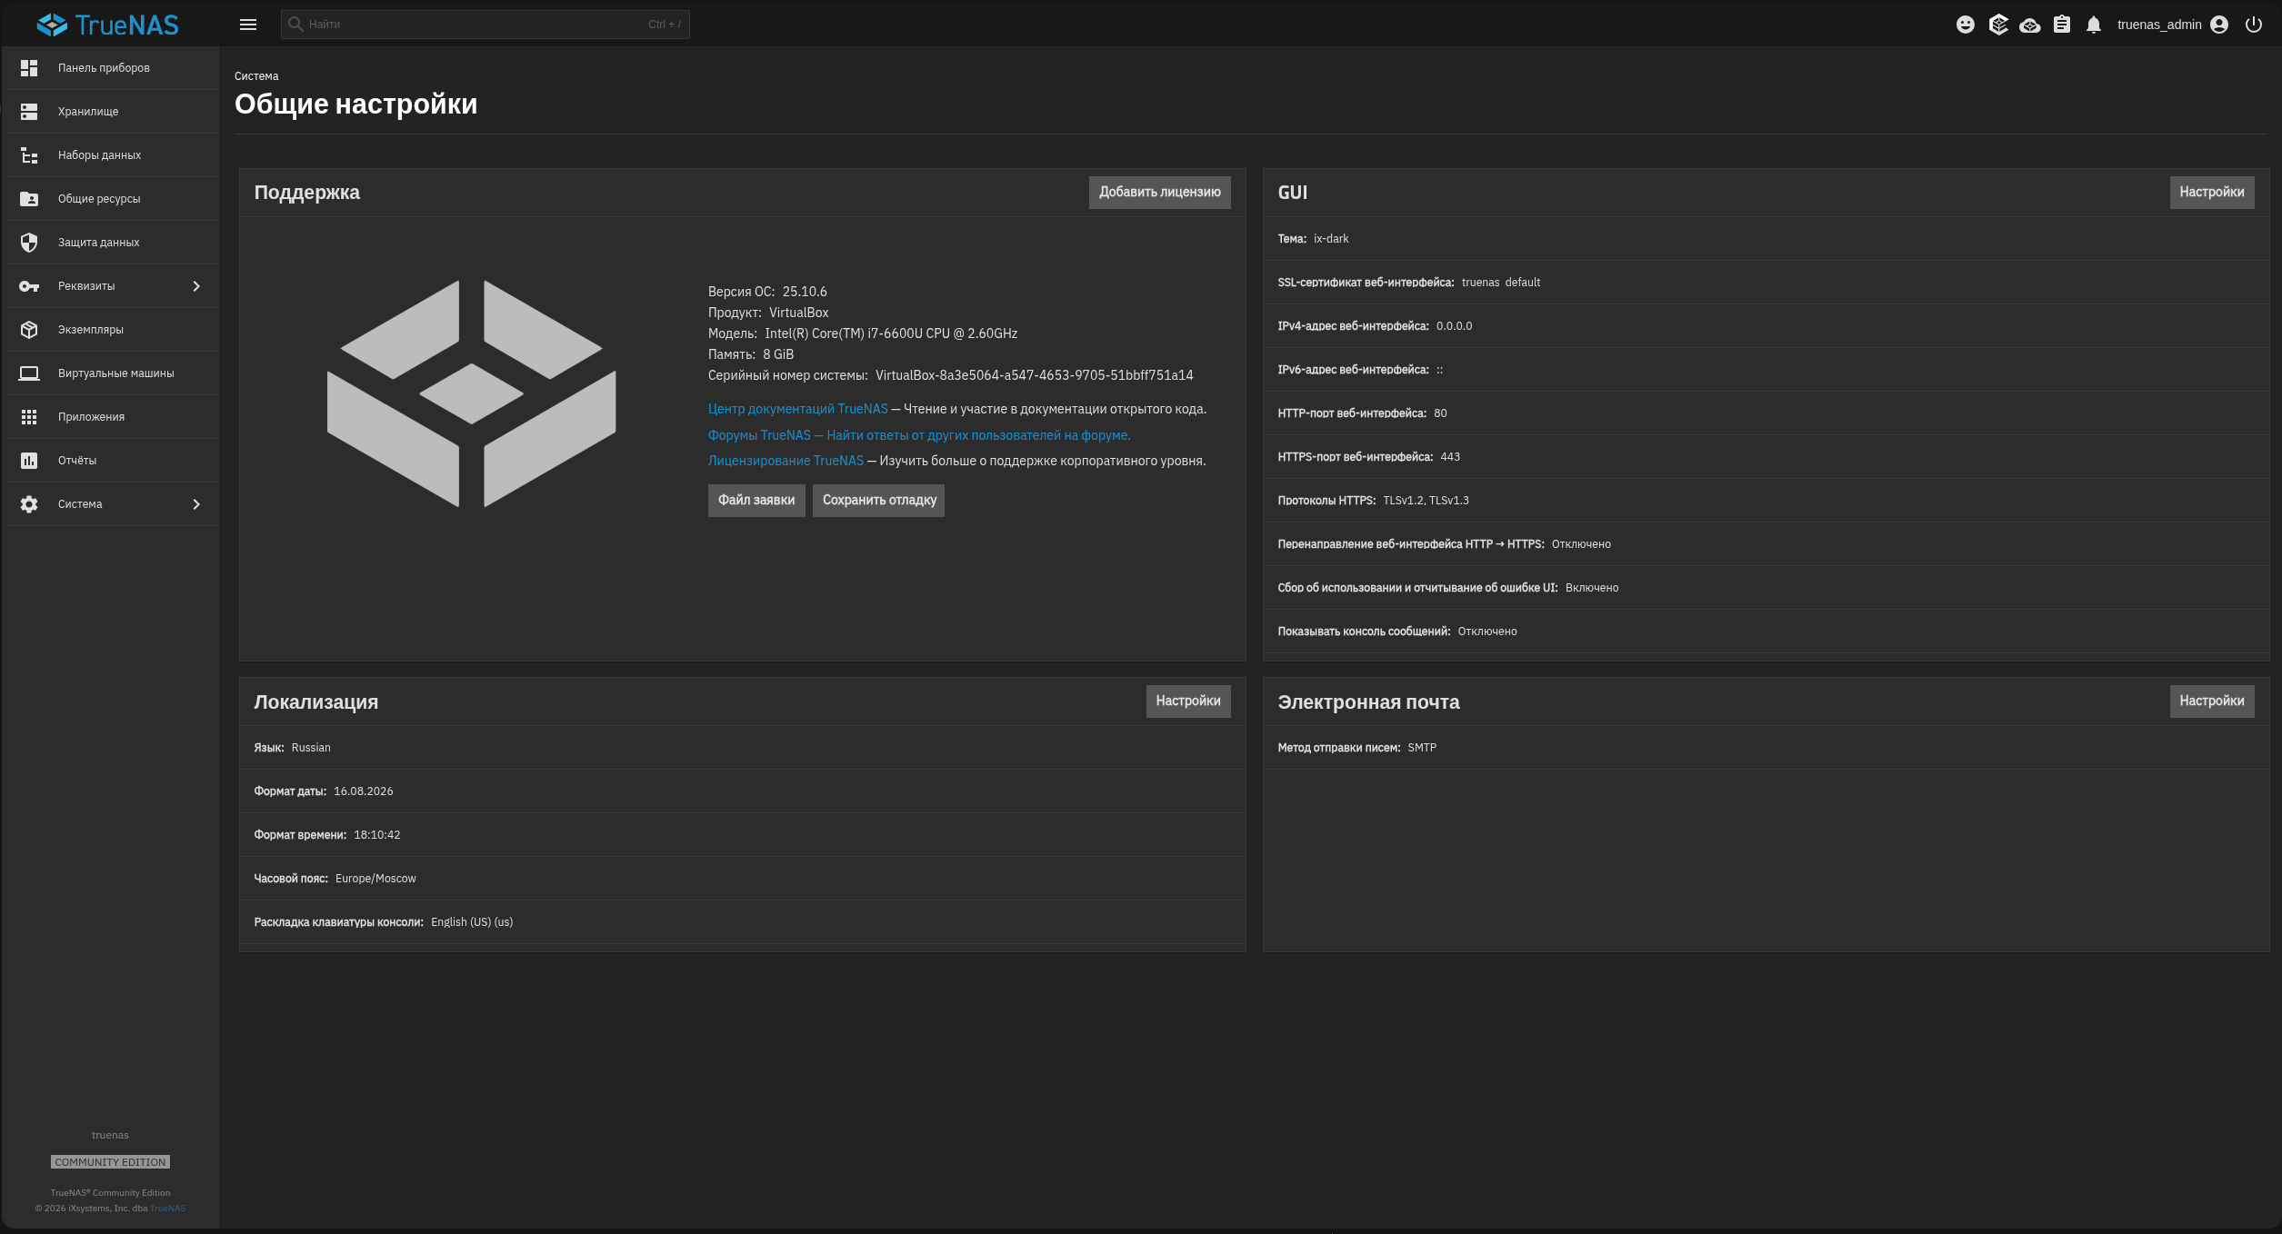Open the Наборы данных datasets icon
This screenshot has height=1234, width=2282.
pyautogui.click(x=29, y=155)
